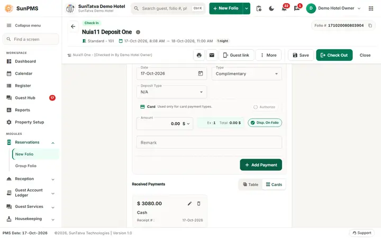Click the Check Out button
The width and height of the screenshot is (381, 238).
tap(334, 55)
